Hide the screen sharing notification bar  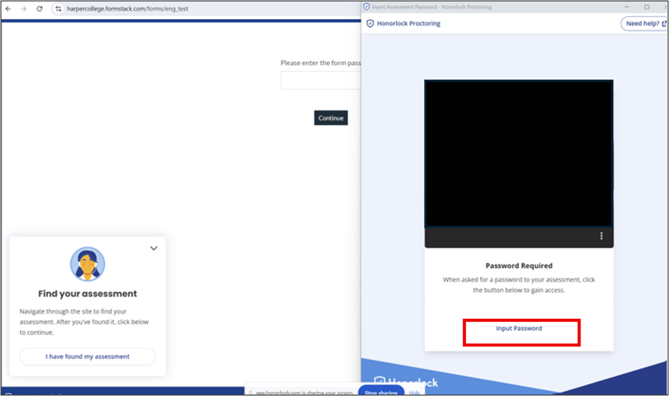(414, 392)
